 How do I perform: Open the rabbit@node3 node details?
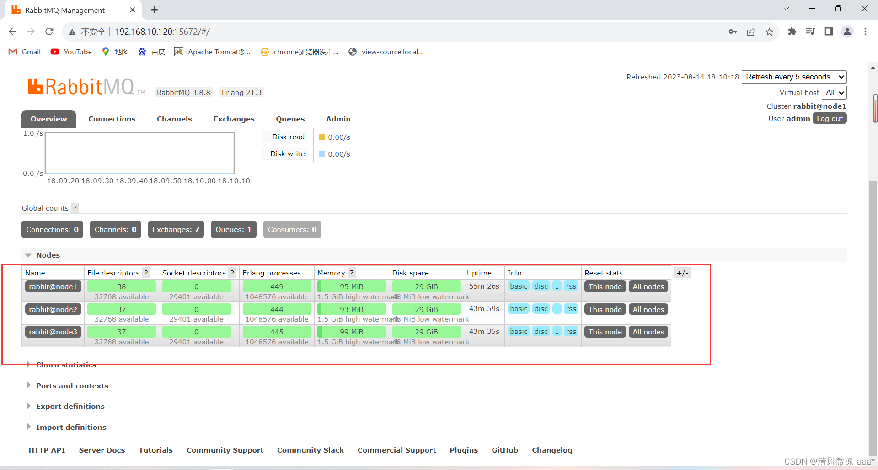click(x=53, y=332)
